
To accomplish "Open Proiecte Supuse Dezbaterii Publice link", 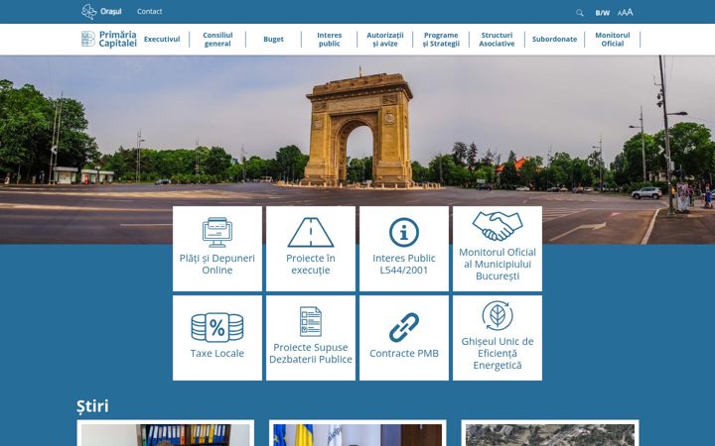I will click(311, 353).
